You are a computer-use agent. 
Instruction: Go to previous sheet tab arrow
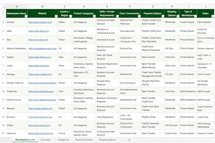(x=4, y=140)
